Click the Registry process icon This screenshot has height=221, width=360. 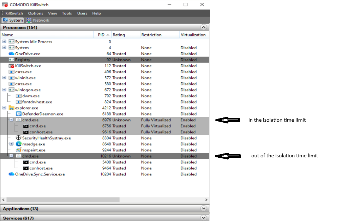(12, 60)
